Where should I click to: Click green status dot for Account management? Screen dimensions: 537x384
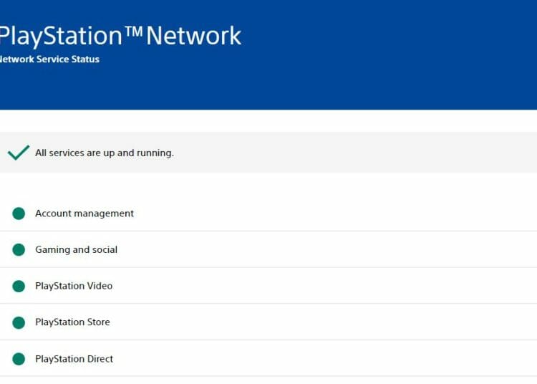[19, 213]
